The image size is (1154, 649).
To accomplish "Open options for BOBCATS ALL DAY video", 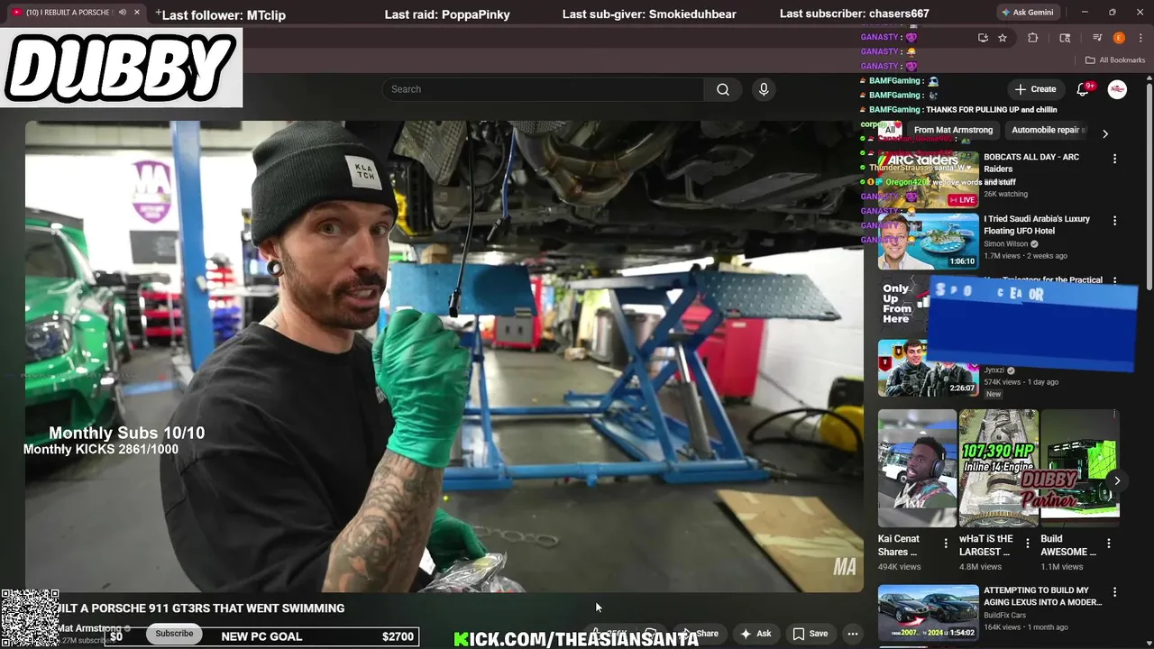I will coord(1114,159).
